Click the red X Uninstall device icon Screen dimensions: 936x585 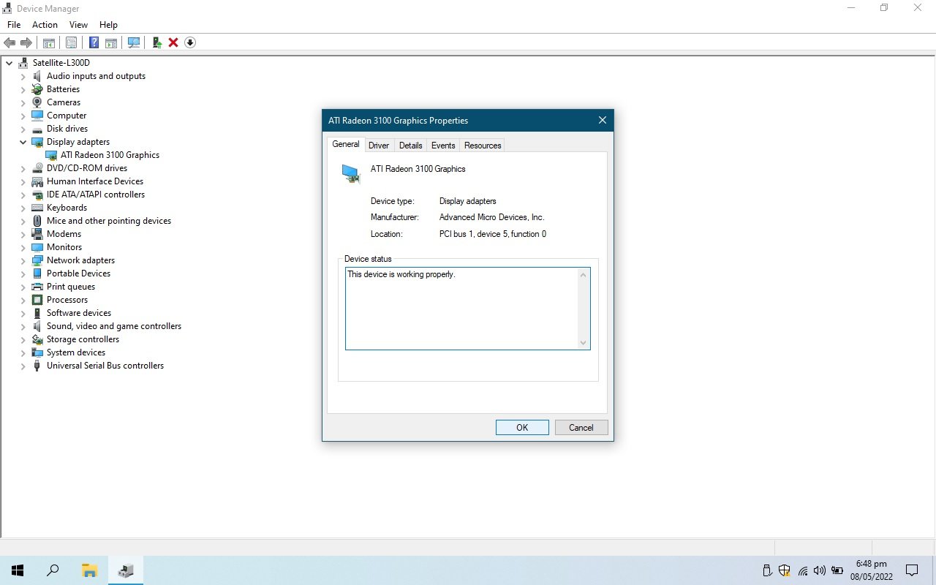[x=173, y=42]
